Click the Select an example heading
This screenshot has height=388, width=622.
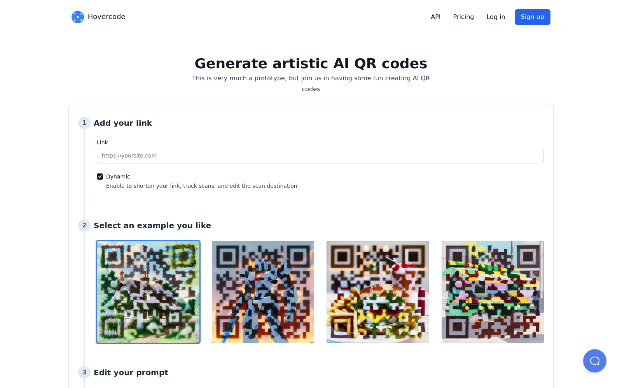(x=152, y=225)
